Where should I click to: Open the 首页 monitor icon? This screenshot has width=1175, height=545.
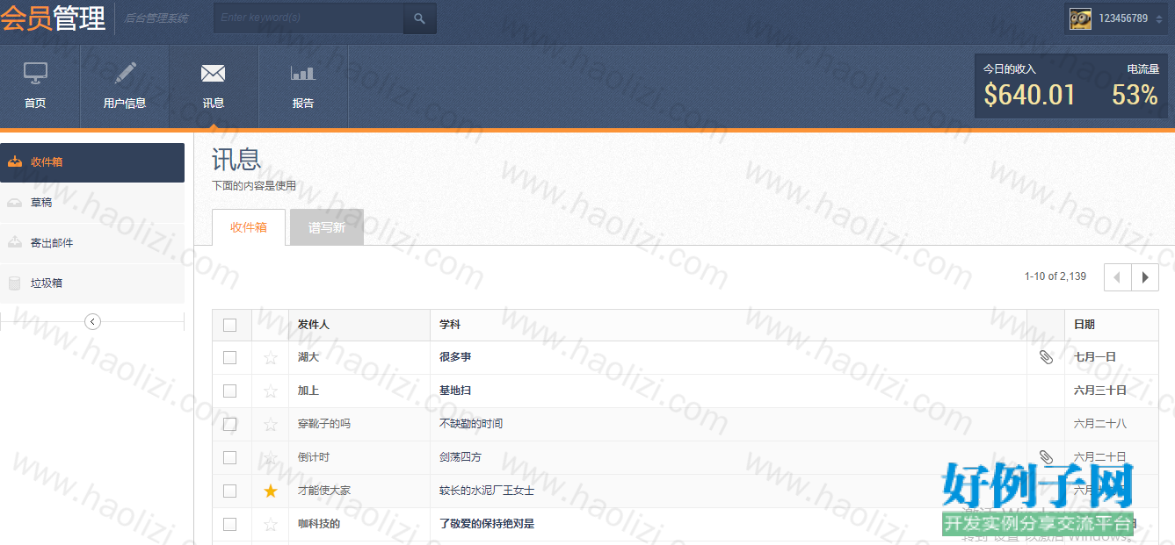point(35,73)
